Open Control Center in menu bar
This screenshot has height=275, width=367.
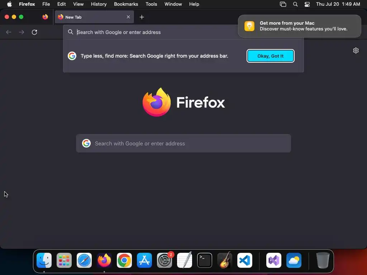[x=307, y=4]
